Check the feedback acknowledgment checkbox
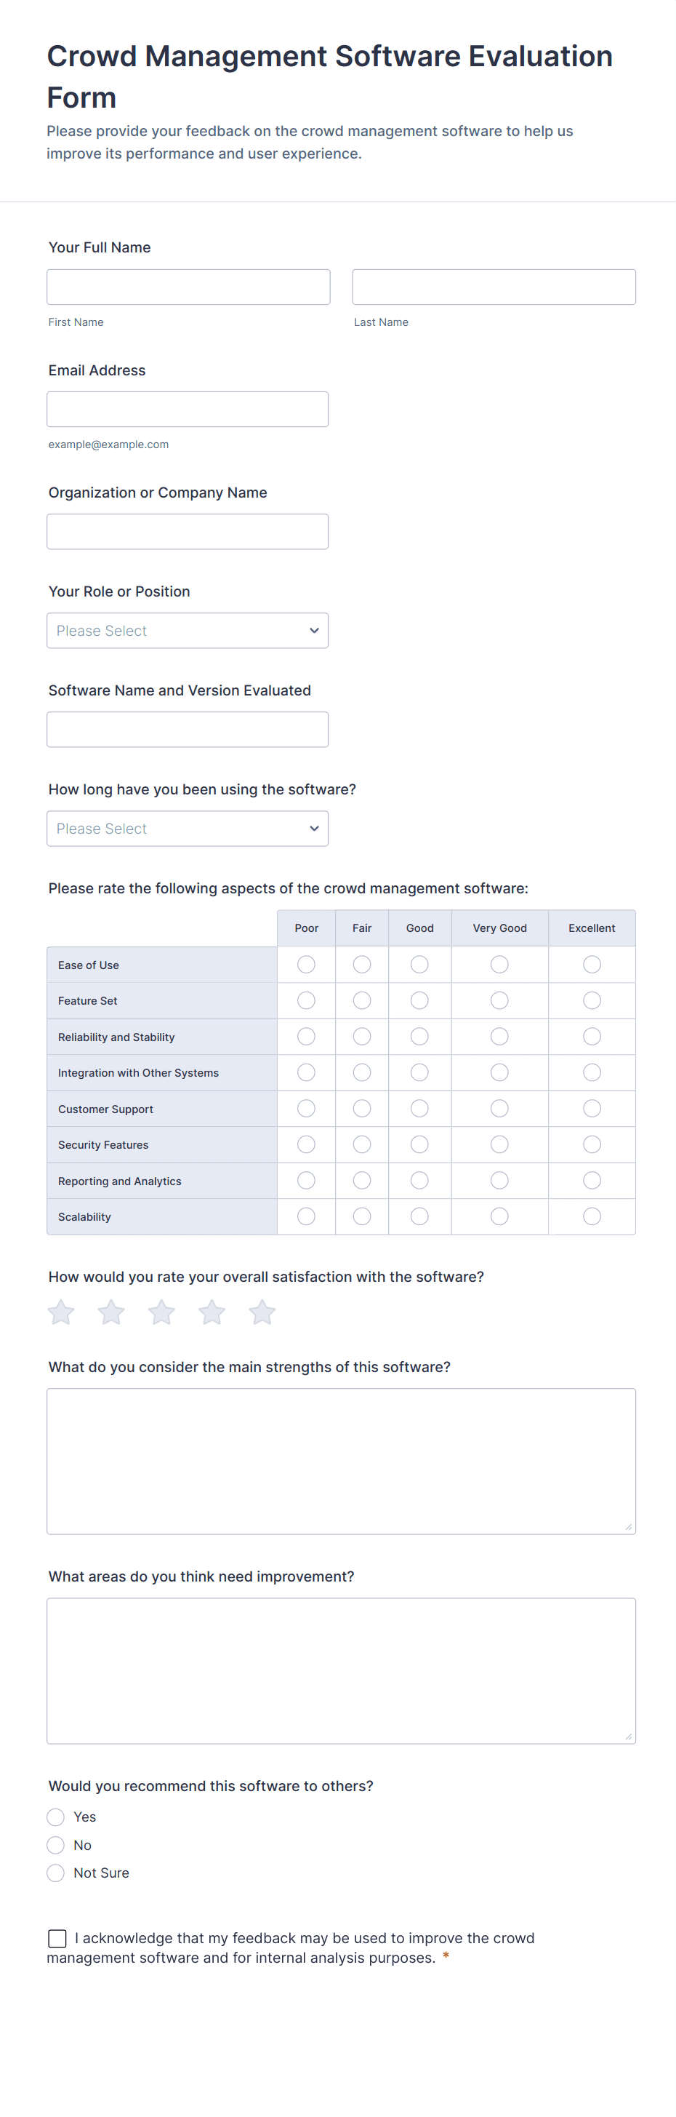 pos(57,1939)
